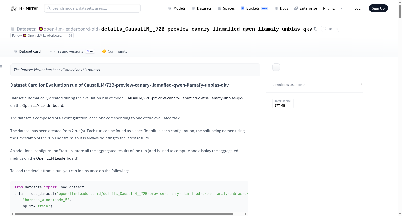Viewport: 402px width, 216px height.
Task: Click the Dataset card tab icon
Action: point(16,51)
